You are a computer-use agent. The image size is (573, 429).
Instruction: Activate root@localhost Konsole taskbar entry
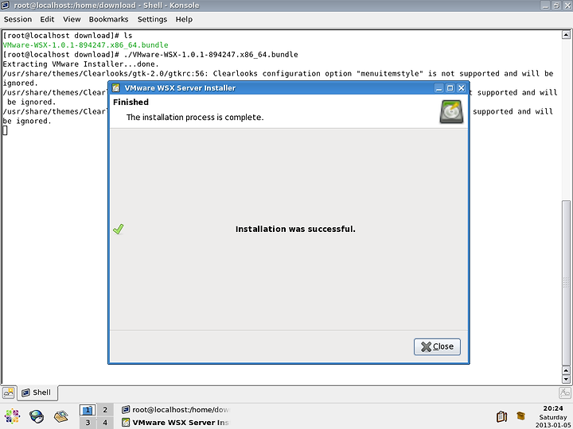coord(175,410)
